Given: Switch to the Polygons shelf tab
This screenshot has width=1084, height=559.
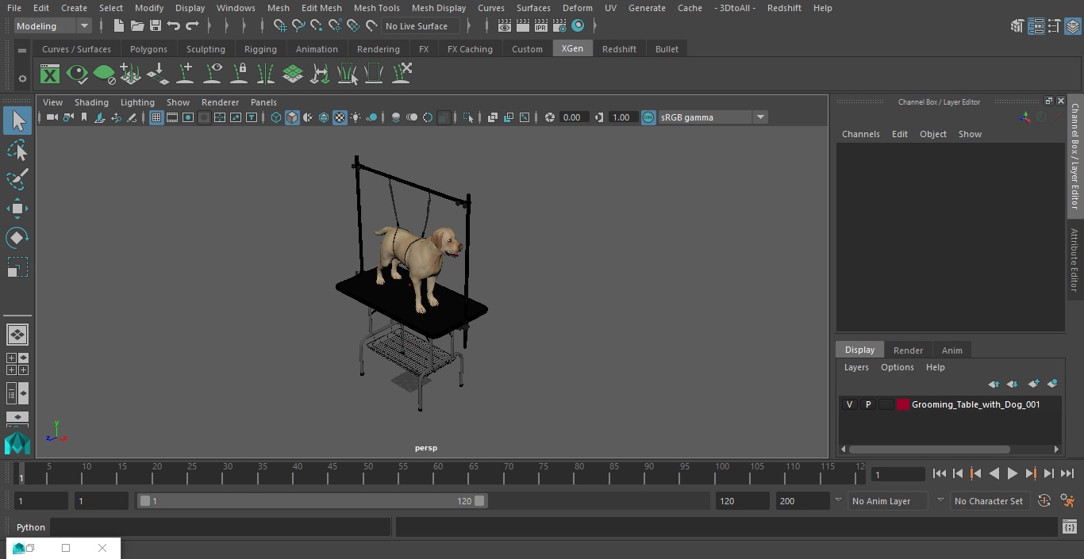Looking at the screenshot, I should 148,49.
